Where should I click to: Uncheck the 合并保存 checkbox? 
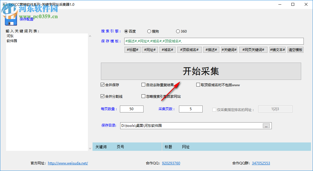(x=103, y=84)
